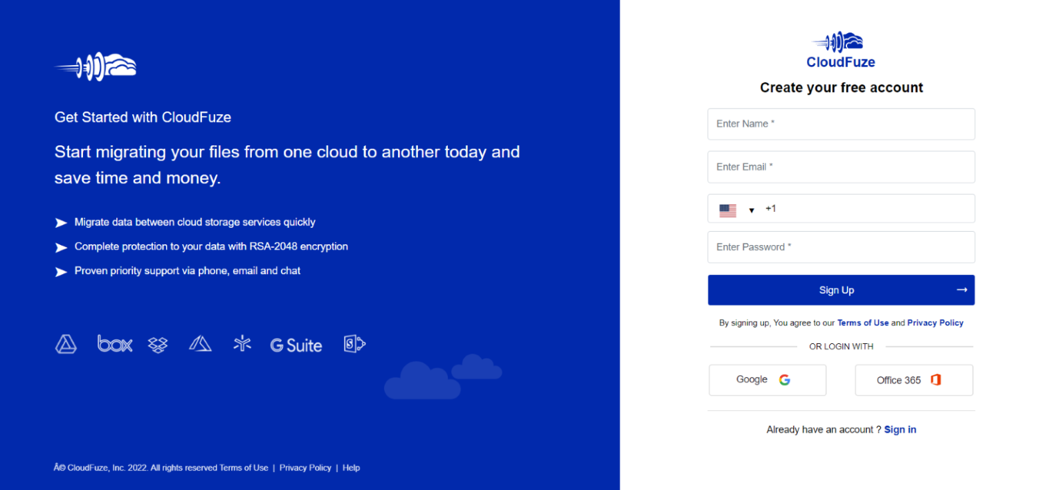Click the Office 365 icon
Image resolution: width=1063 pixels, height=490 pixels.
click(936, 379)
